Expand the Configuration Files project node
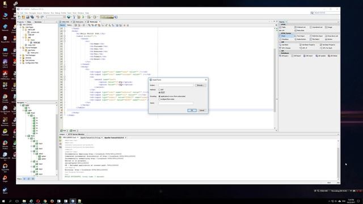Viewport: 363px width, 204px height. [x=21, y=63]
